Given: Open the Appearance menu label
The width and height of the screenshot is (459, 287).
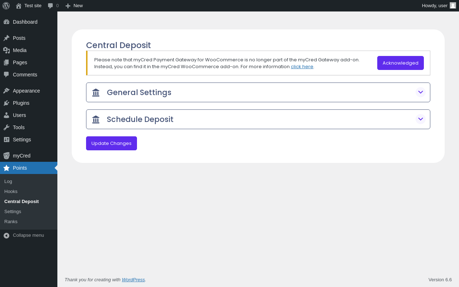Looking at the screenshot, I should (x=27, y=91).
